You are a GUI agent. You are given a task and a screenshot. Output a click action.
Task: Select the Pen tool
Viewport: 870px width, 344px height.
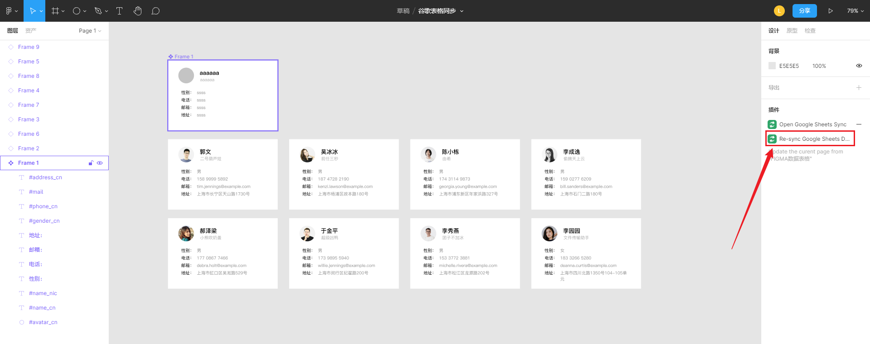(x=98, y=11)
